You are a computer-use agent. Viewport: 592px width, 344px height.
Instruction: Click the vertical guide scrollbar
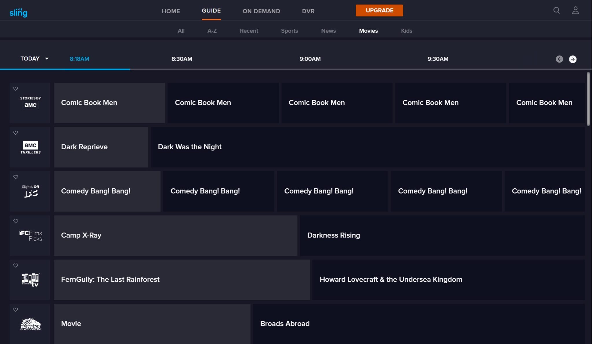(x=588, y=99)
